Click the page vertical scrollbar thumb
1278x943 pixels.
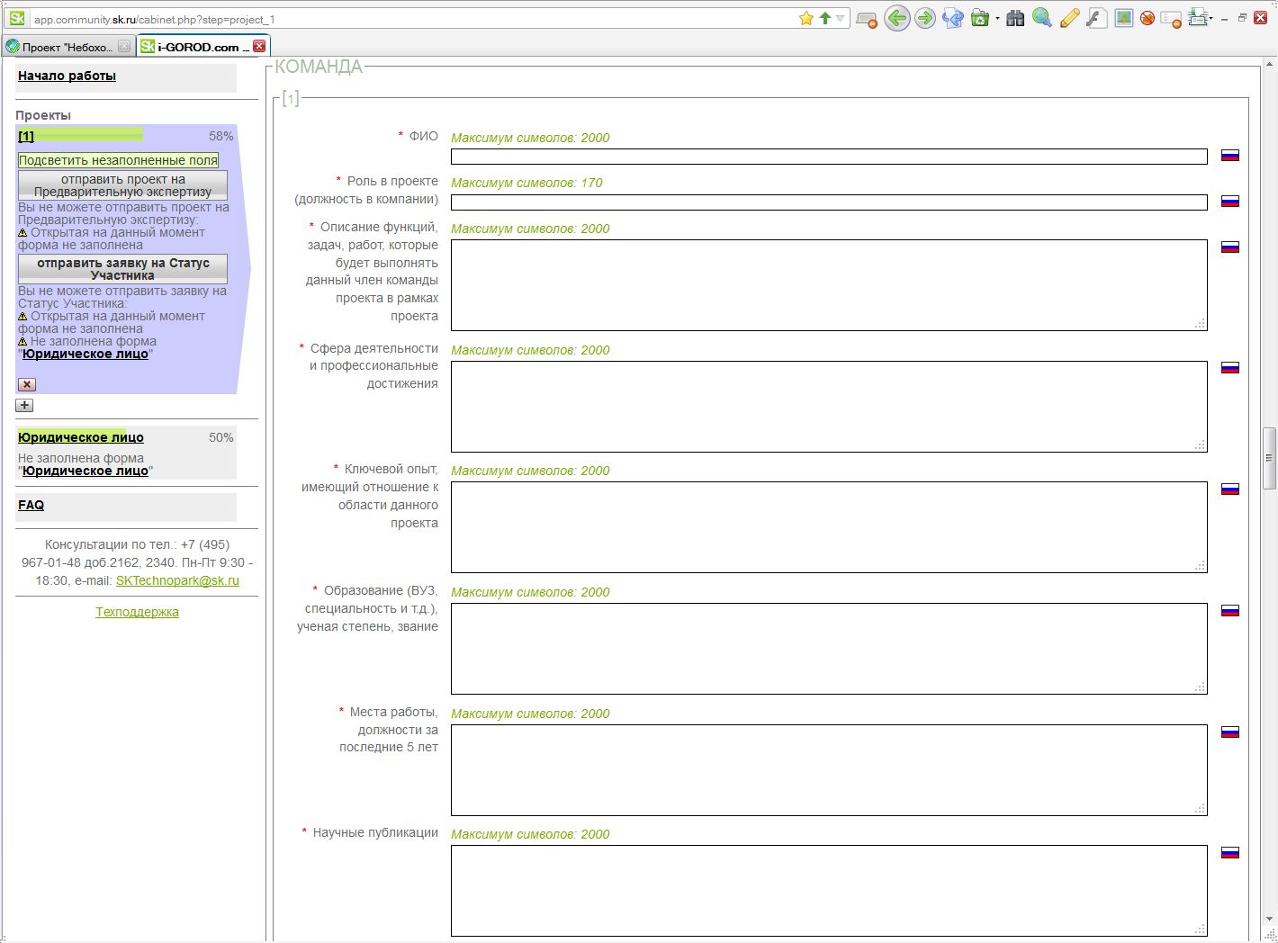1269,458
